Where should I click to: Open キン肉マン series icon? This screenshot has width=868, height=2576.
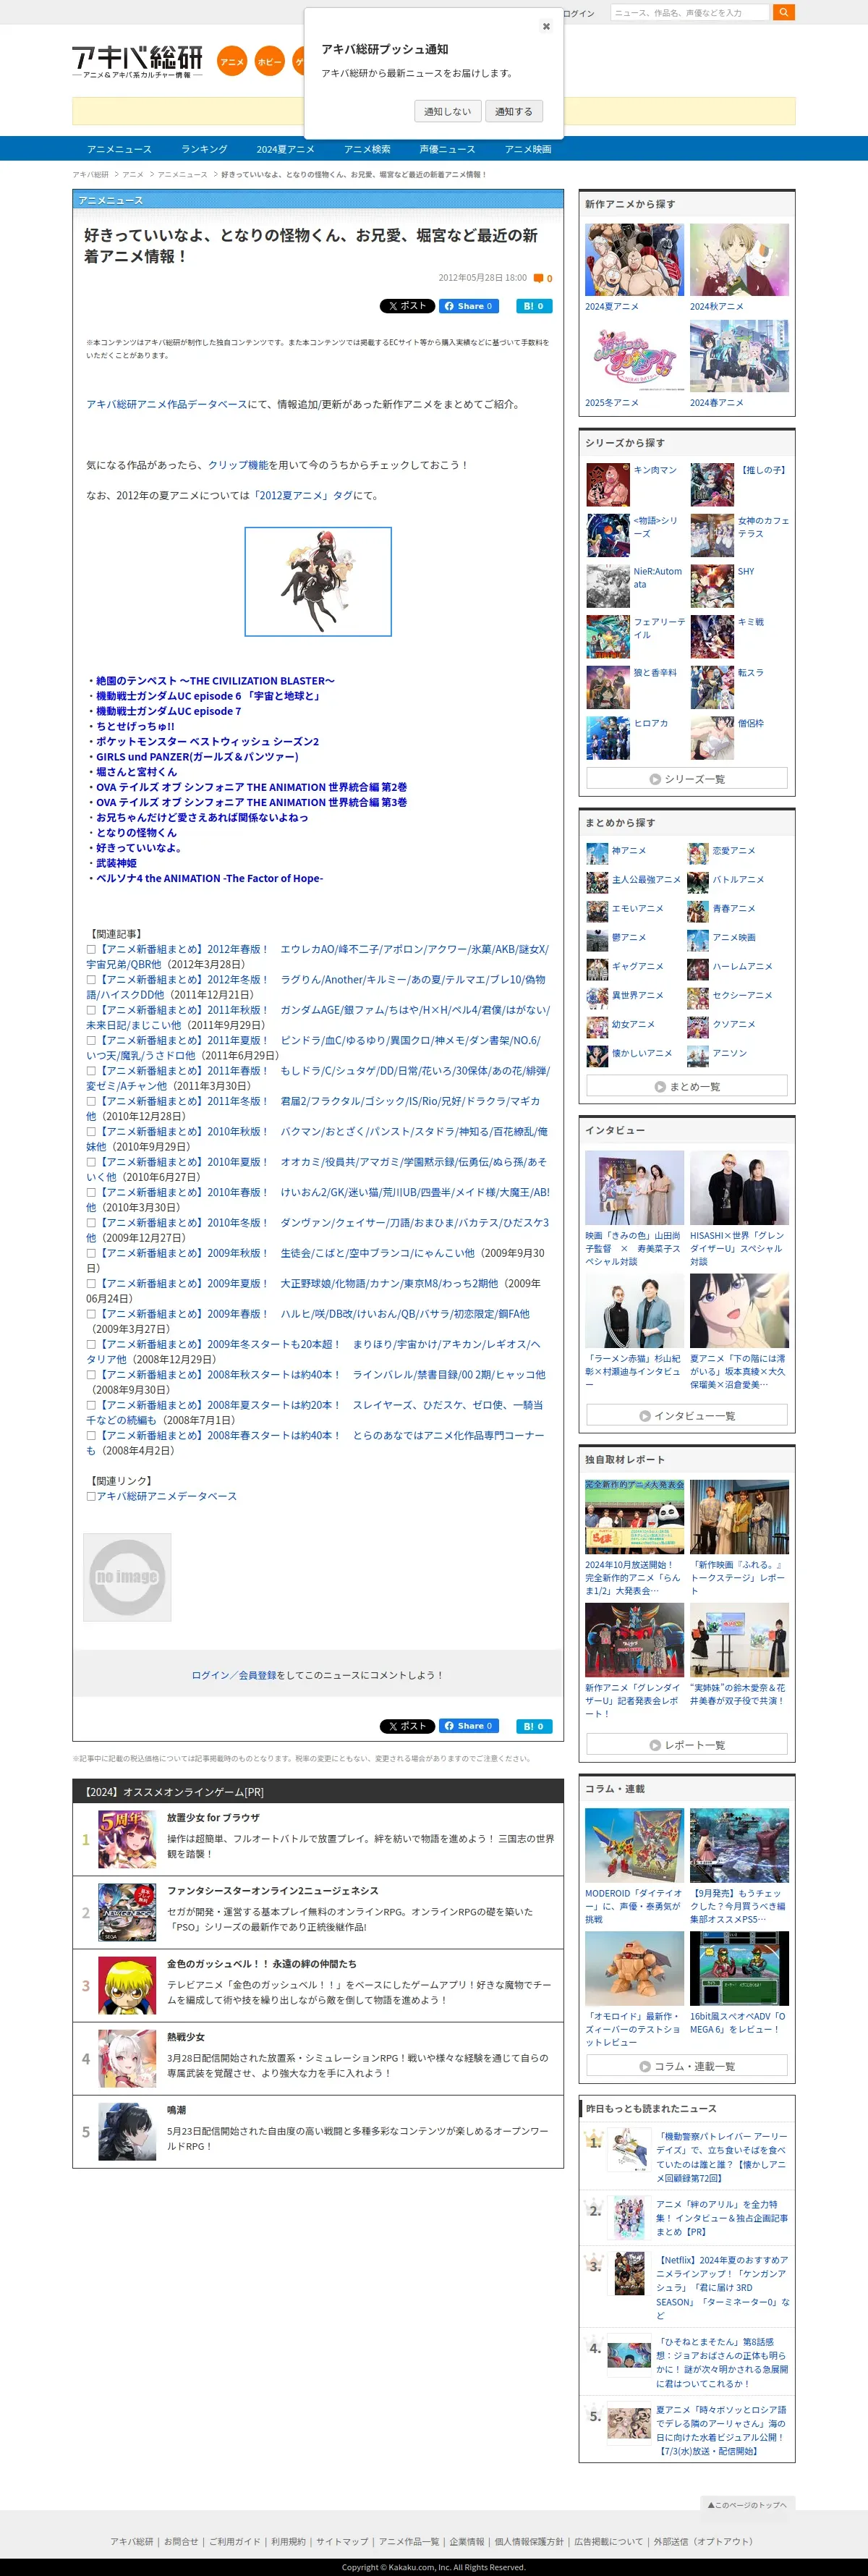pyautogui.click(x=608, y=485)
